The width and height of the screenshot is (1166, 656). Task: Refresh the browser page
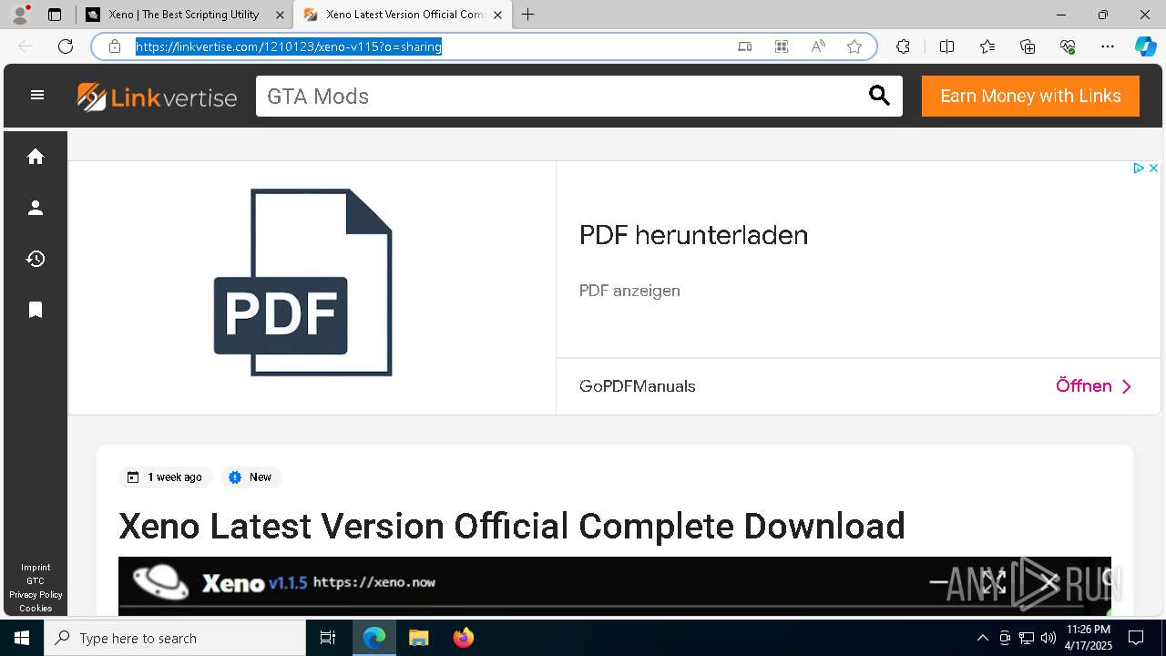click(x=66, y=46)
